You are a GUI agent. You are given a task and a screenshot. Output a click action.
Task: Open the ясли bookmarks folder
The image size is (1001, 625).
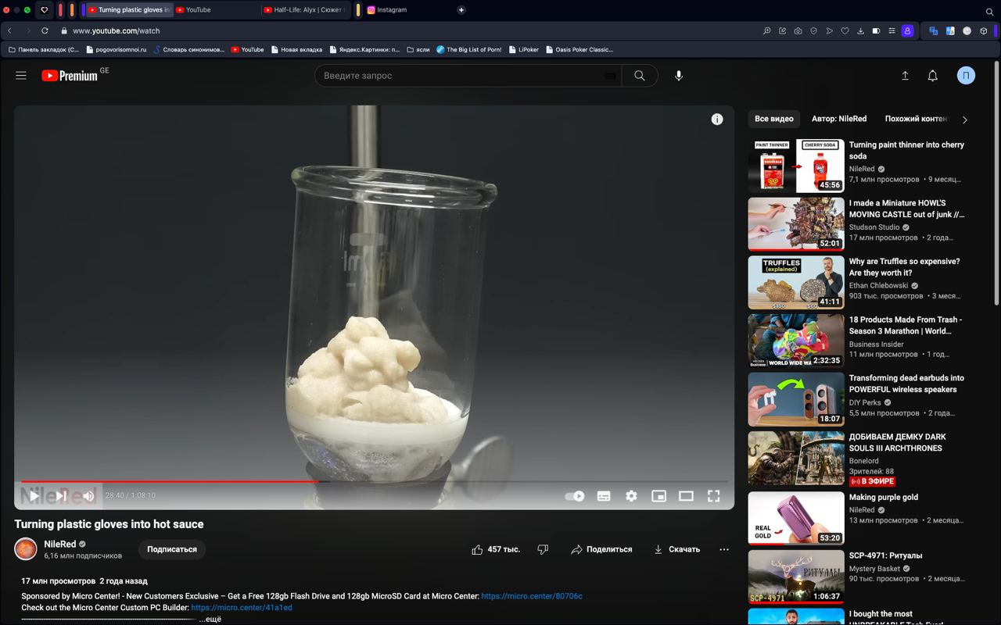(x=418, y=49)
